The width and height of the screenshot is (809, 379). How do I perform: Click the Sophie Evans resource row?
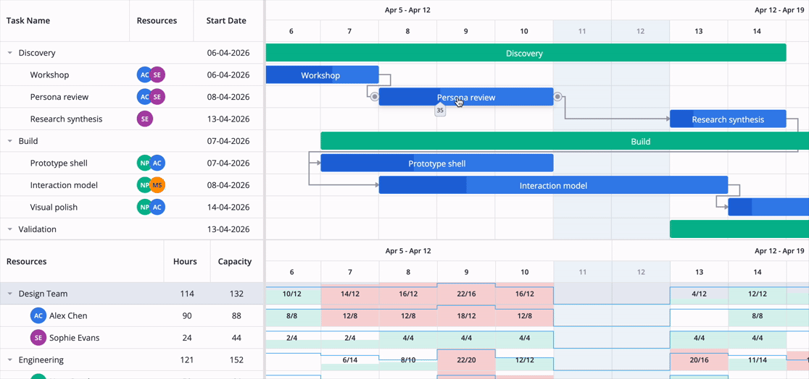(x=131, y=338)
